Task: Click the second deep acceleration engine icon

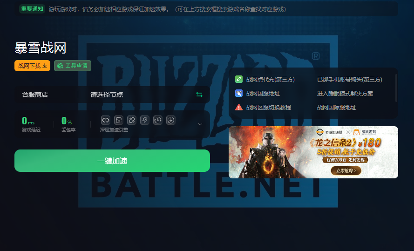Action: [119, 120]
